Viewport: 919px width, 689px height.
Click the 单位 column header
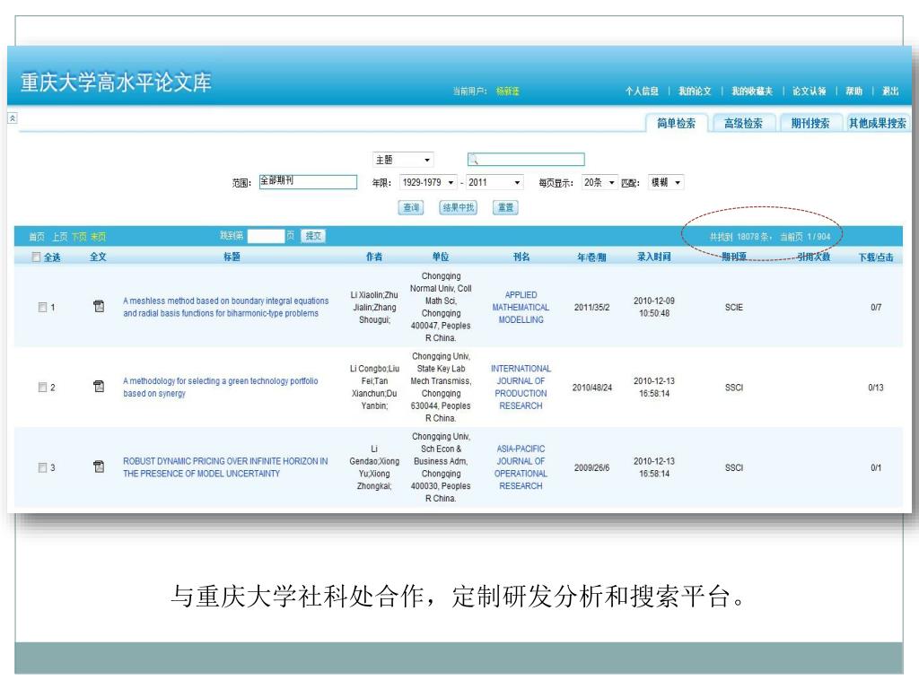tap(440, 257)
